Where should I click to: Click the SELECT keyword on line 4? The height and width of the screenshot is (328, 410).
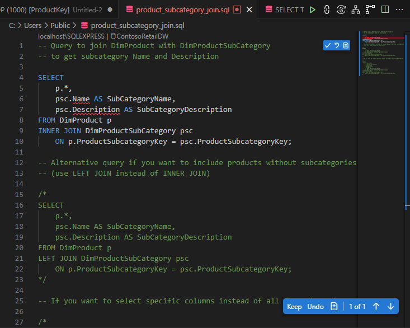click(x=51, y=78)
